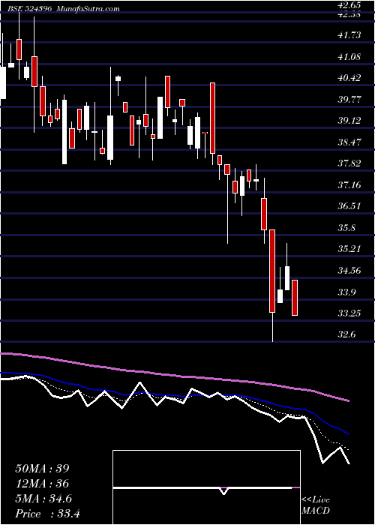The width and height of the screenshot is (375, 525).
Task: Click the 41.73 price axis label
Action: click(x=349, y=35)
